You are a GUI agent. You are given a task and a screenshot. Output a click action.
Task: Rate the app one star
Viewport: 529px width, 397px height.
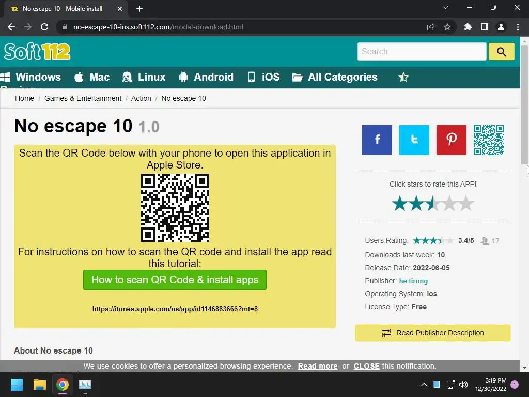(x=400, y=204)
